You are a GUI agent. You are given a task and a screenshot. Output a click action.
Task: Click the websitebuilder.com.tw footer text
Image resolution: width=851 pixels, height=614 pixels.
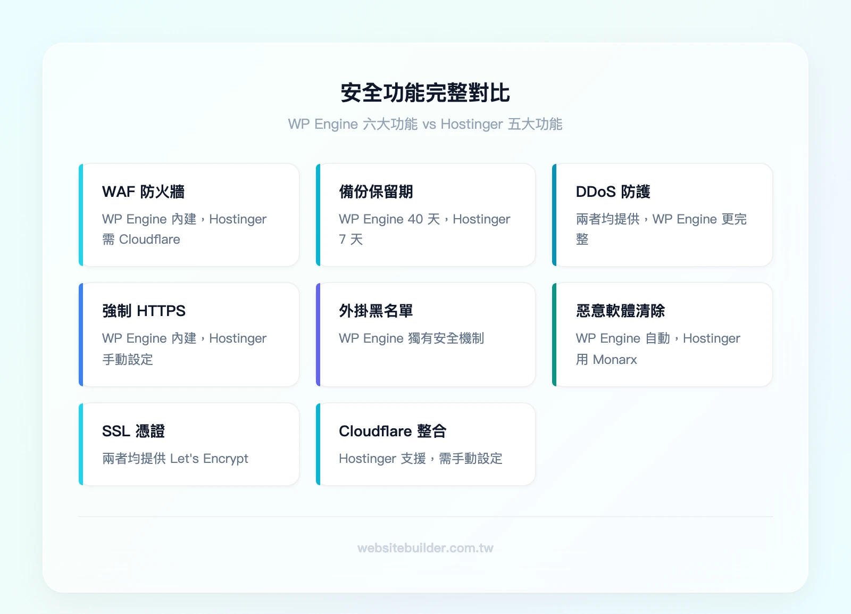425,548
